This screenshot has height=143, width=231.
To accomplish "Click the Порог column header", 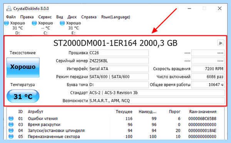I will click(x=174, y=111).
